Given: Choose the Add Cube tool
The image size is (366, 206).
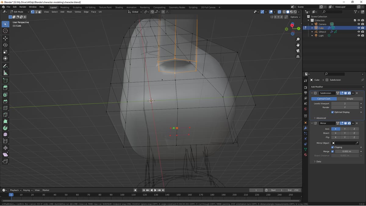Looking at the screenshot, I should click(5, 80).
